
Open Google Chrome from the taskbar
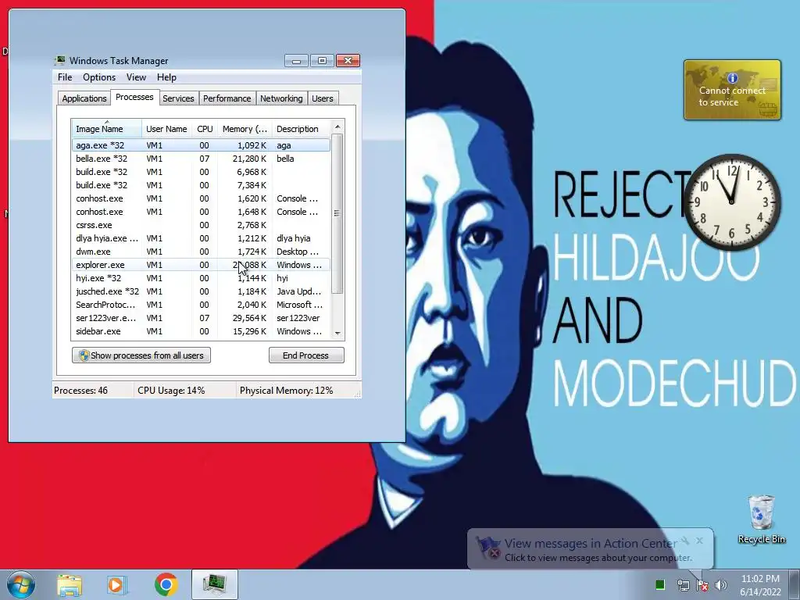166,584
